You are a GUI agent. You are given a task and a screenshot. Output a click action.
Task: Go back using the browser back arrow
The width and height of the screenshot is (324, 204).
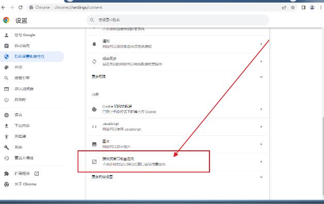pyautogui.click(x=3, y=7)
